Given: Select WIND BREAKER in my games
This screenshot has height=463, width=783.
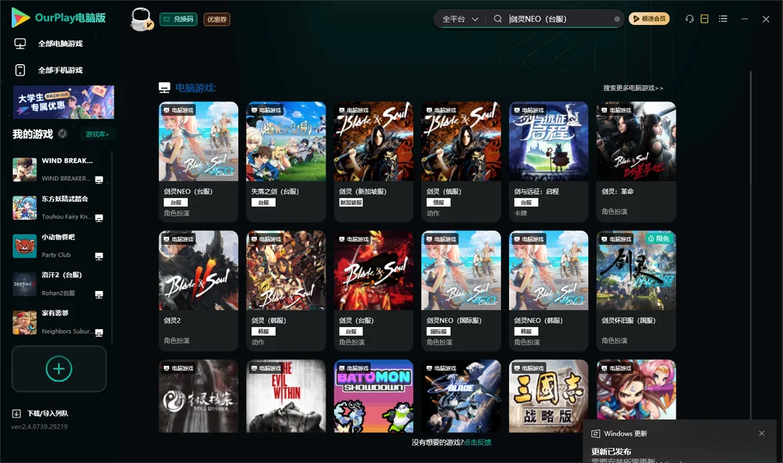Looking at the screenshot, I should pyautogui.click(x=58, y=169).
